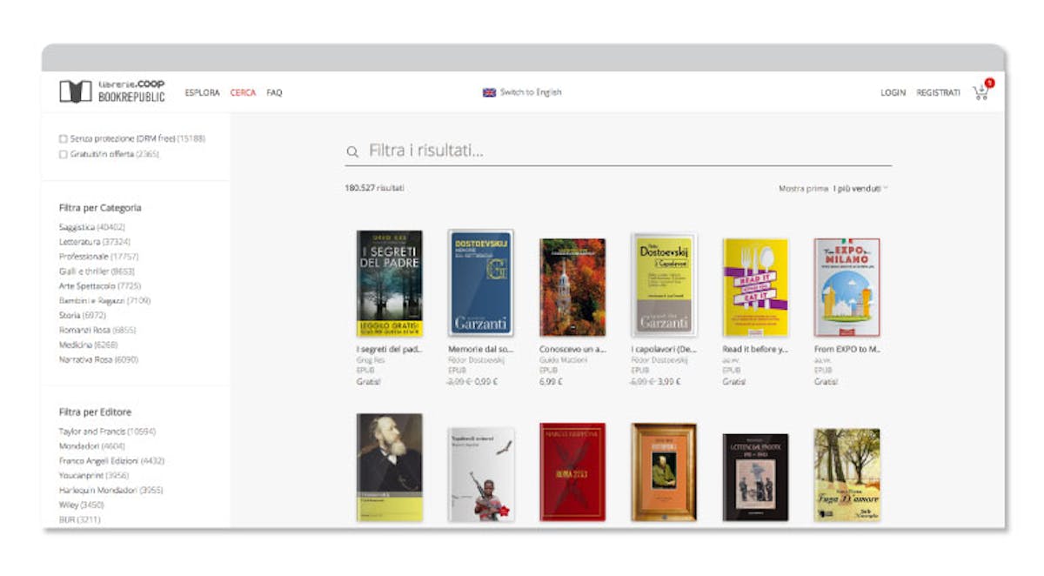1044x576 pixels.
Task: Open 'I segreti del padre' book cover
Action: [390, 284]
